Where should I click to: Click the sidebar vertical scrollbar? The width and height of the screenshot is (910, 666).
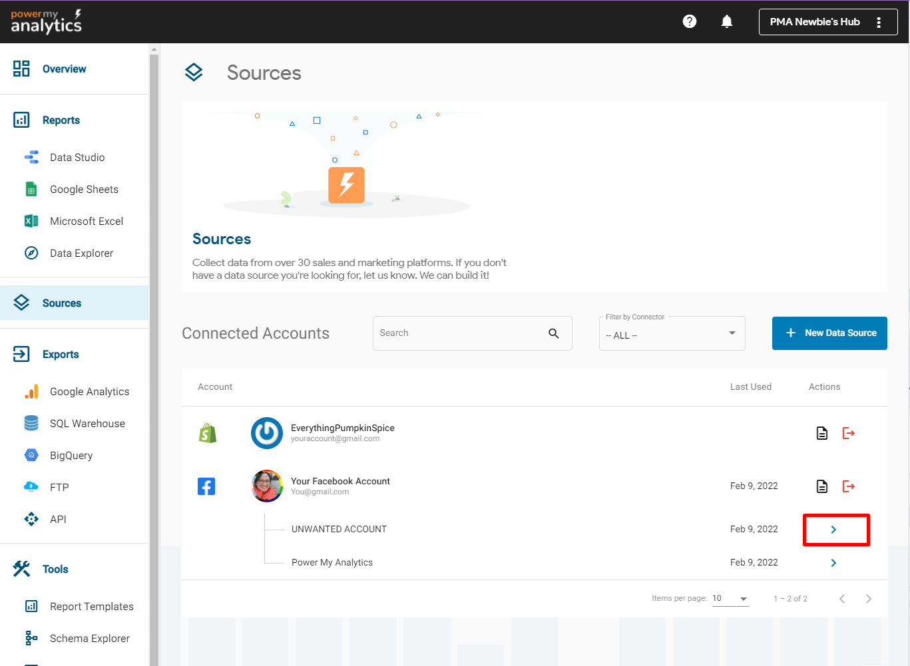154,359
